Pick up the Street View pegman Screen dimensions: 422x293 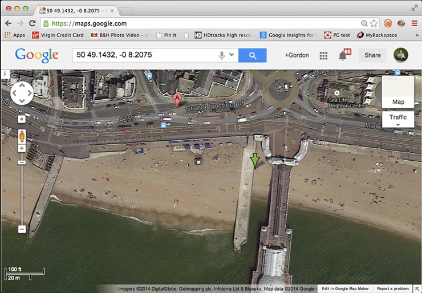22,136
